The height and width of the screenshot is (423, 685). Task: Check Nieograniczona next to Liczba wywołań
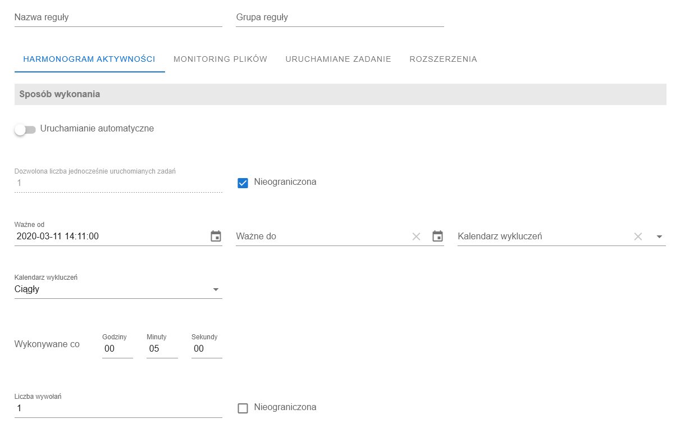[x=243, y=408]
